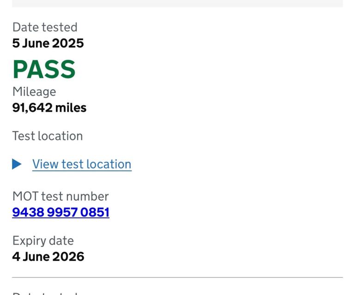Viewport: 355px width, 295px height.
Task: Click the cut-off Date tested text at bottom
Action: [x=44, y=293]
